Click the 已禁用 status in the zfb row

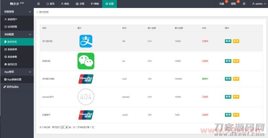point(205,41)
